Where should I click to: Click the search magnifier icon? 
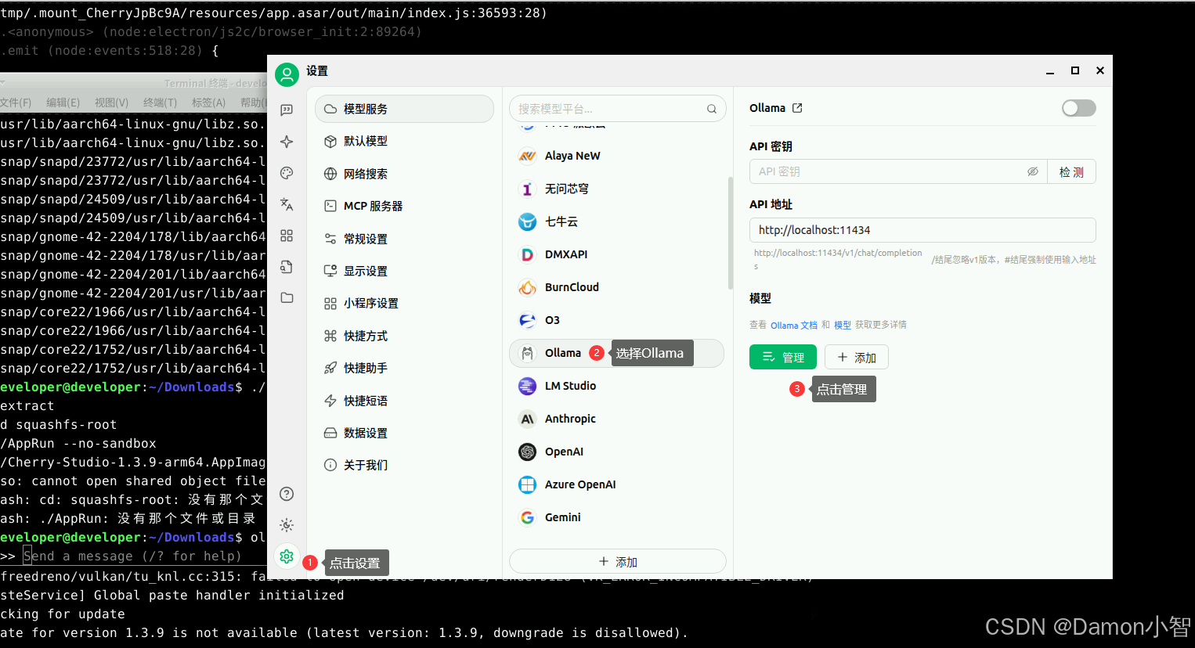click(712, 109)
